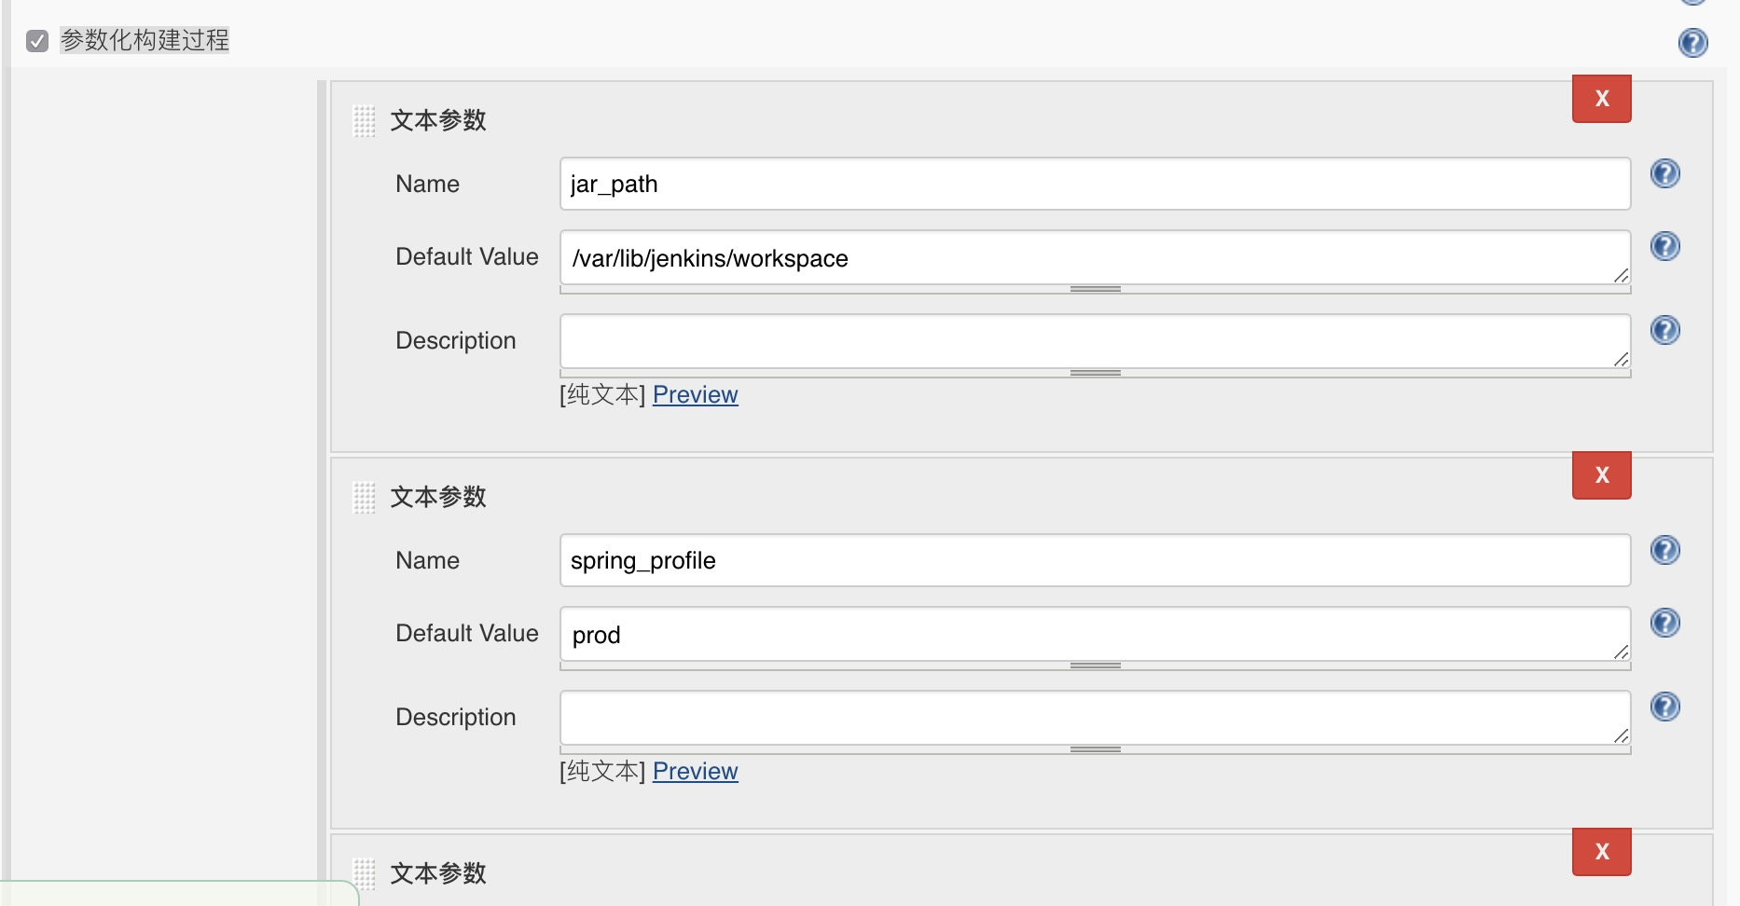
Task: Open help for jar_path Description field
Action: 1664,331
